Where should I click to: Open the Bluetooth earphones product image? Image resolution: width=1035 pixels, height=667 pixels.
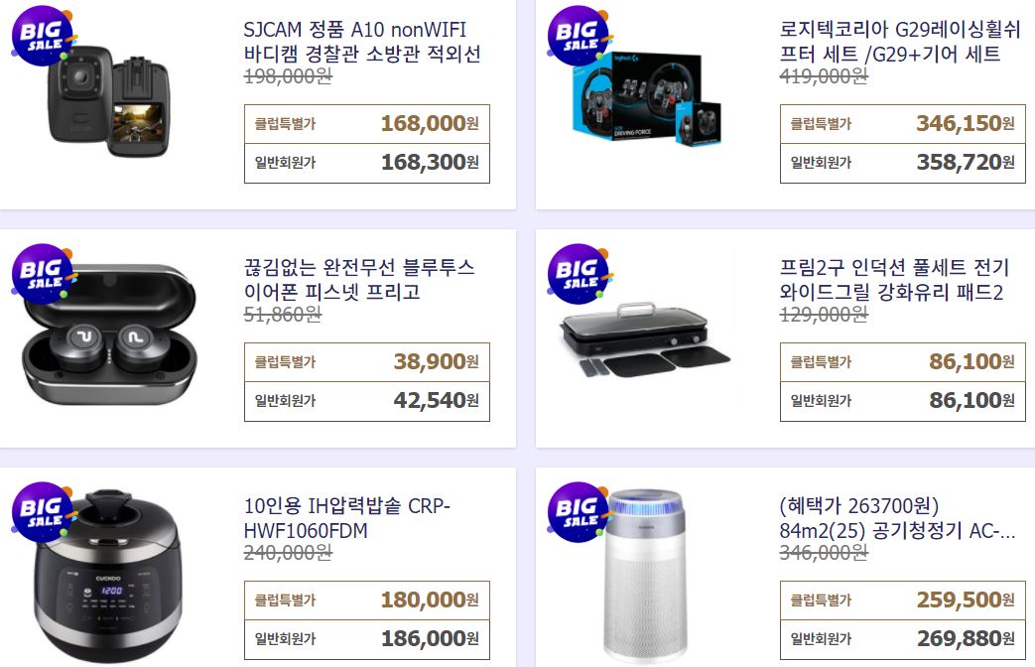click(x=109, y=334)
